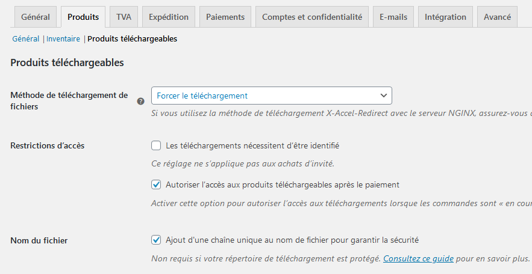This screenshot has width=532, height=274.
Task: Click the chevron arrow of Forcer le téléchargement
Action: [383, 96]
